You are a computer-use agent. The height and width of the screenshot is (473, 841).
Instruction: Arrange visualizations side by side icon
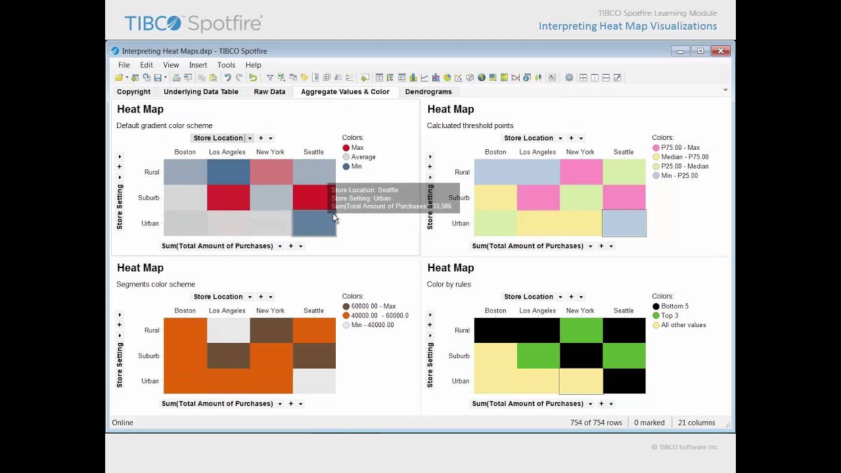tap(595, 78)
